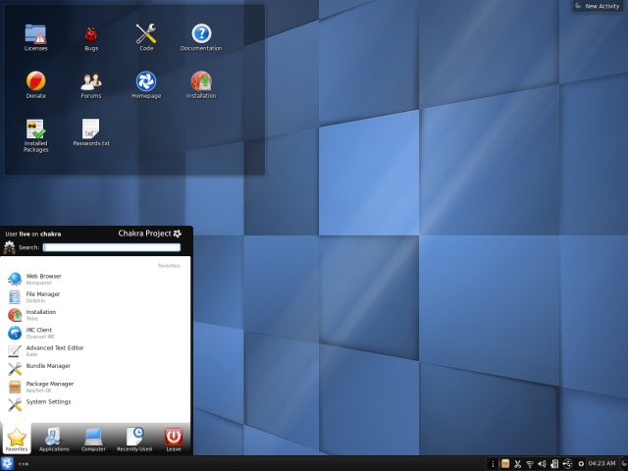Open the Forums desktop shortcut
This screenshot has width=628, height=471.
pos(91,81)
